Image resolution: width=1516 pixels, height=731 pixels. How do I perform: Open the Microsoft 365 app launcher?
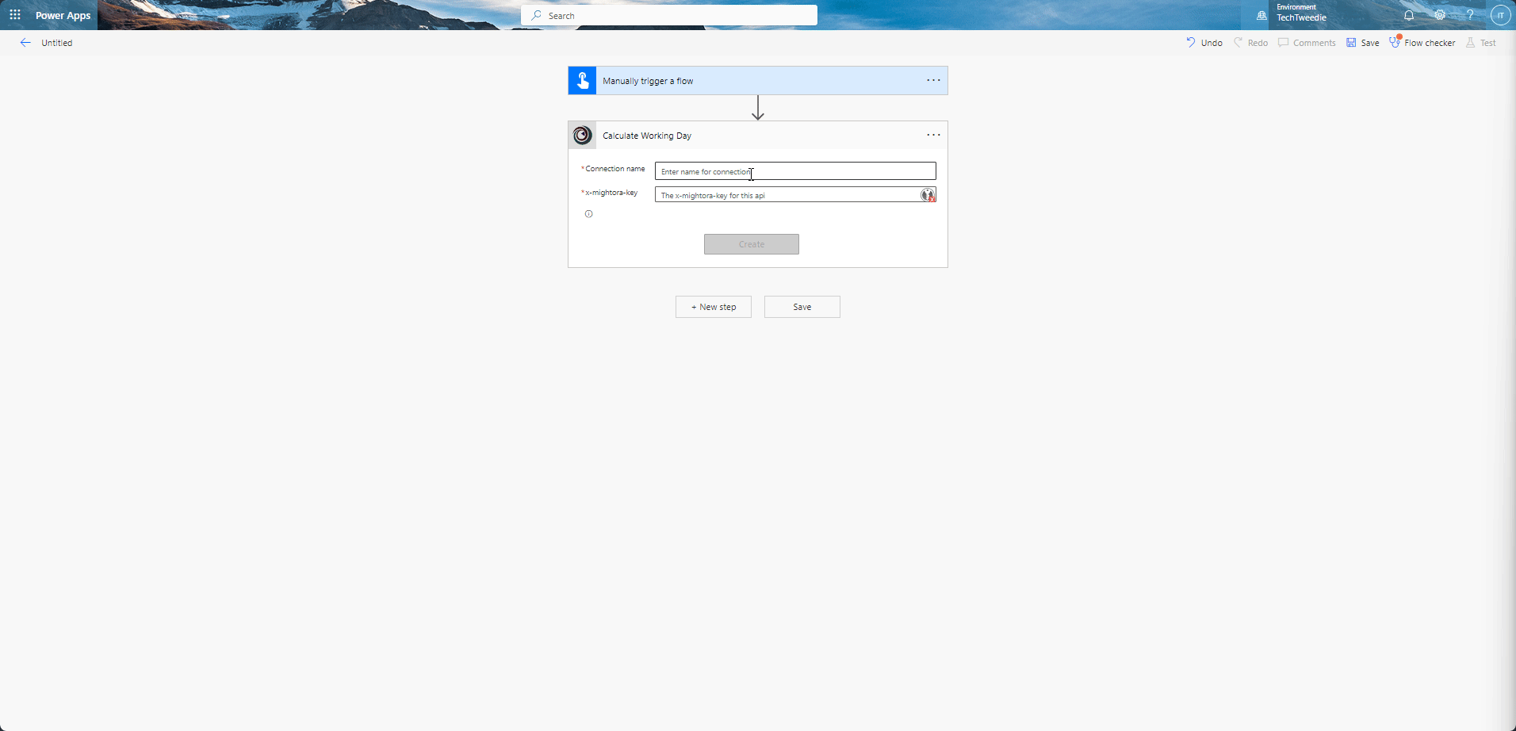(15, 14)
